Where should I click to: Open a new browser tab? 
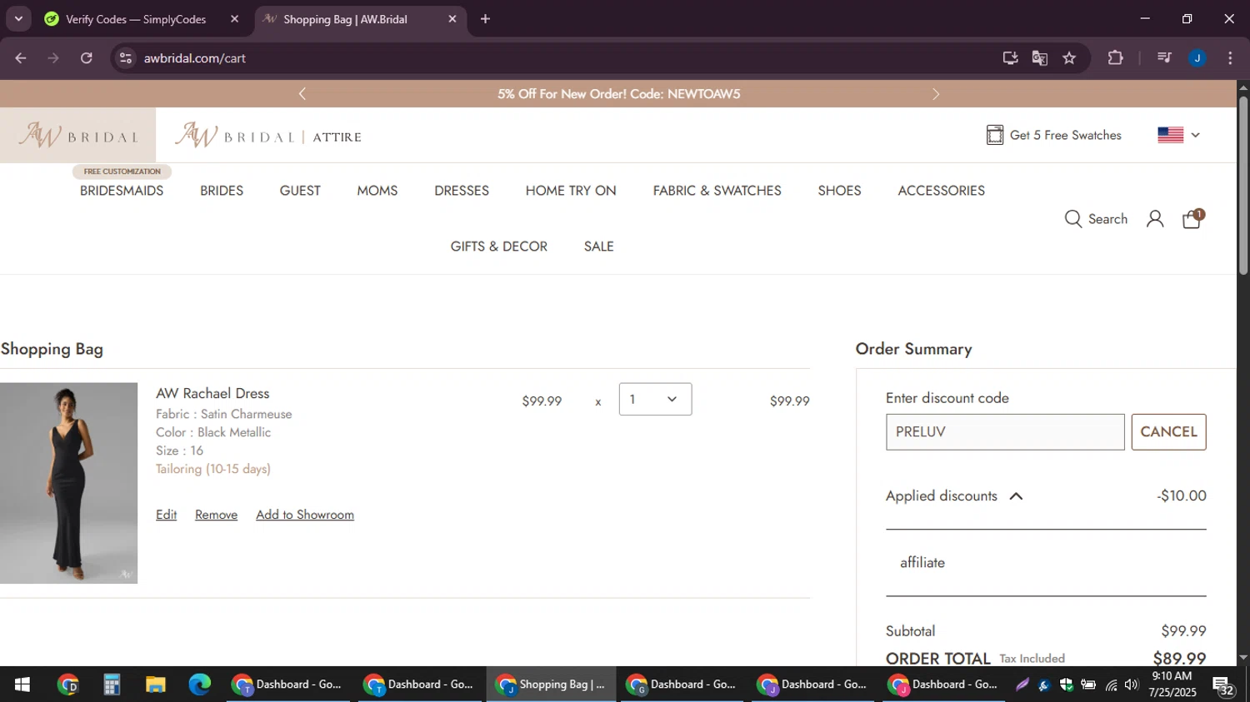(485, 19)
